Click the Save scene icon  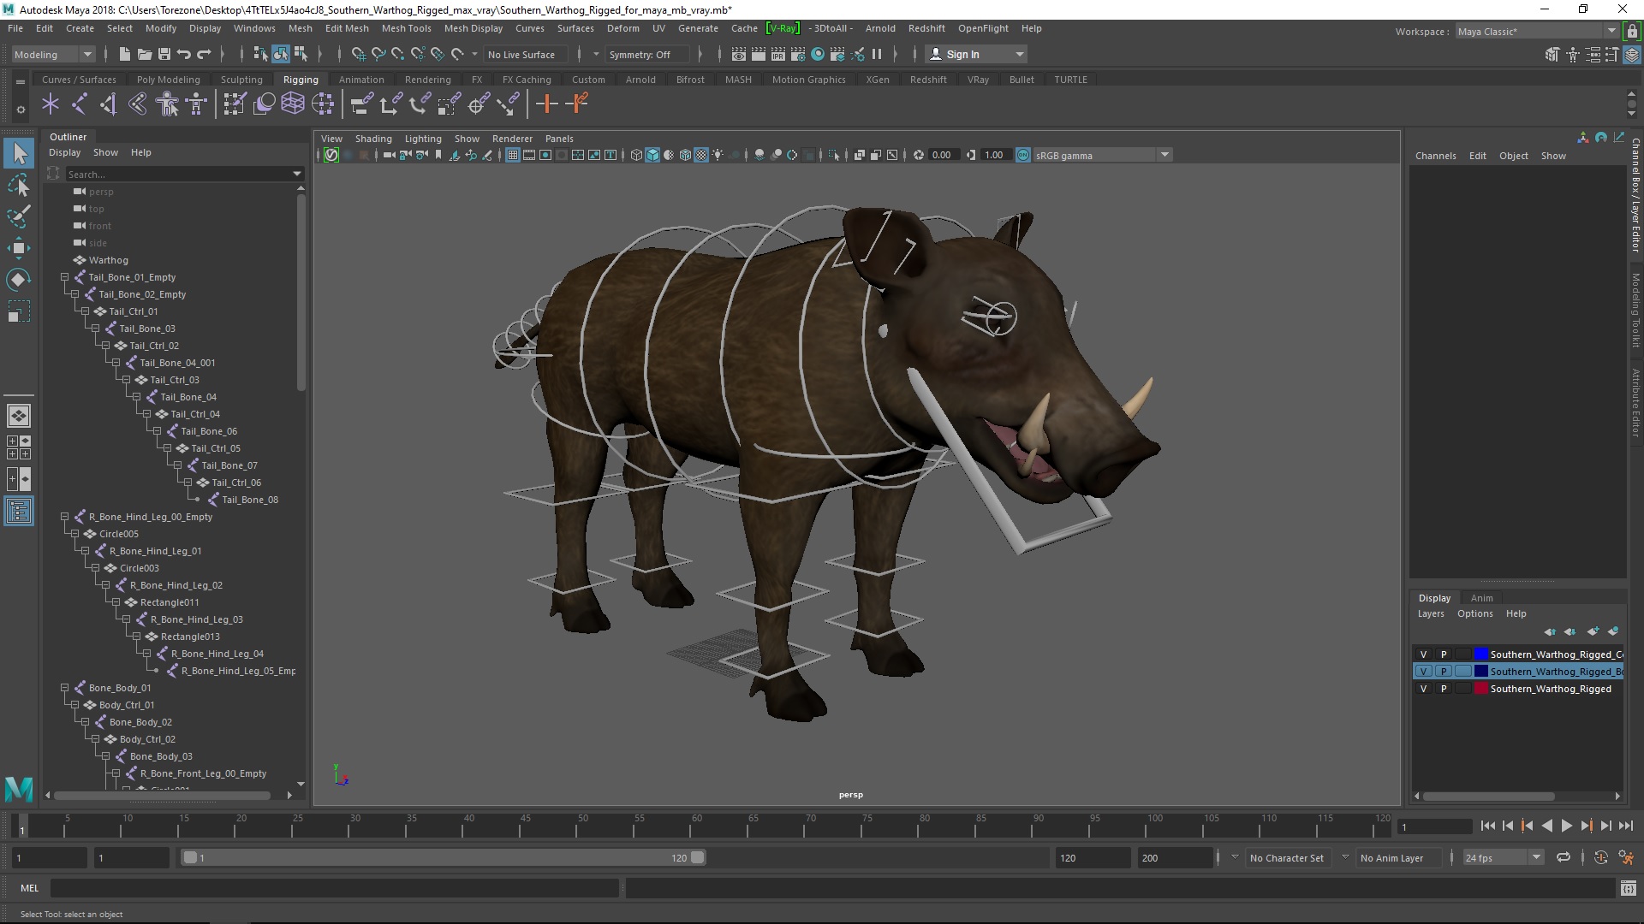pyautogui.click(x=164, y=54)
